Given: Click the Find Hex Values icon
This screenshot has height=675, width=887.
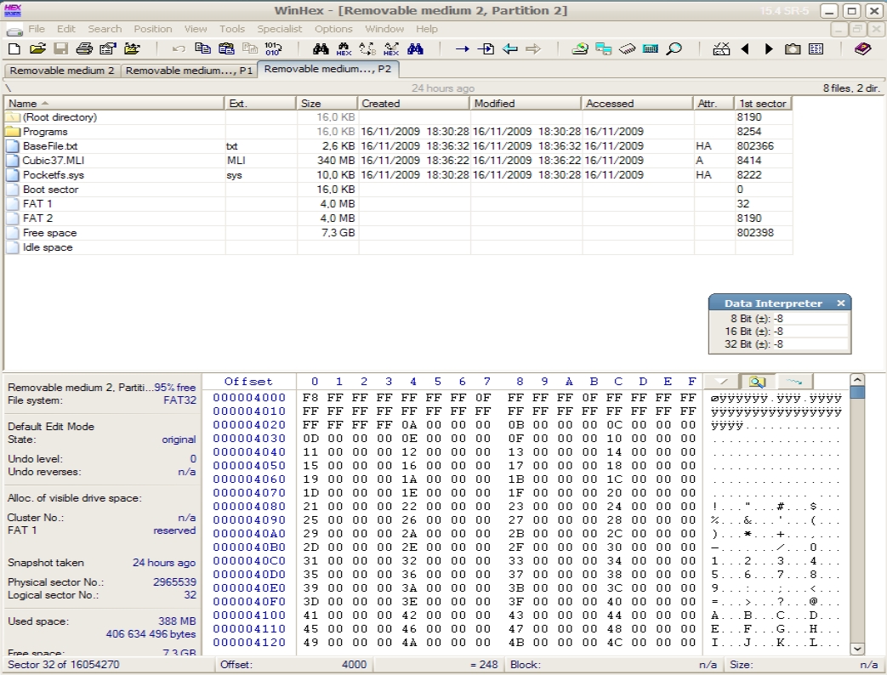Looking at the screenshot, I should click(x=344, y=49).
